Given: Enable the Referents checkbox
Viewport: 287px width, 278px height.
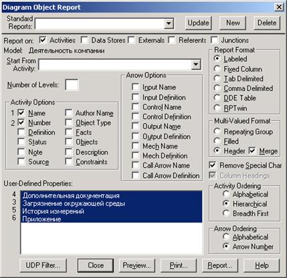Looking at the screenshot, I should [x=171, y=40].
